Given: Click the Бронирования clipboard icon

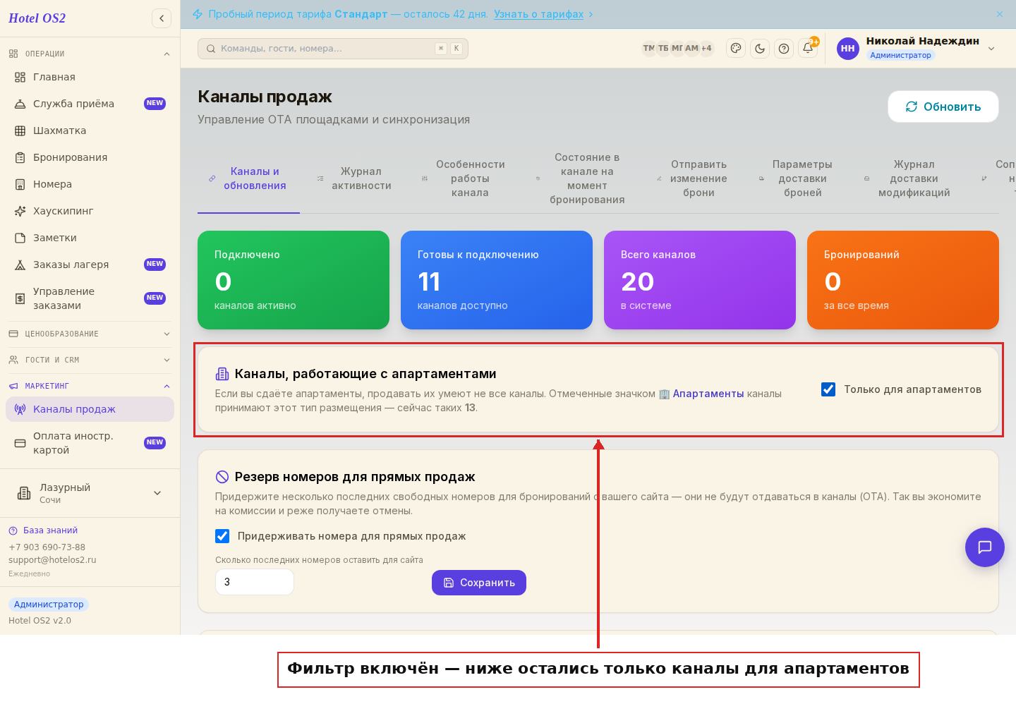Looking at the screenshot, I should click(20, 157).
